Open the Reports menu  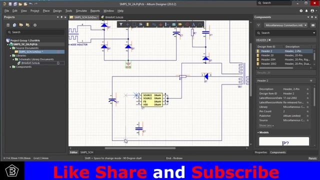pos(95,11)
